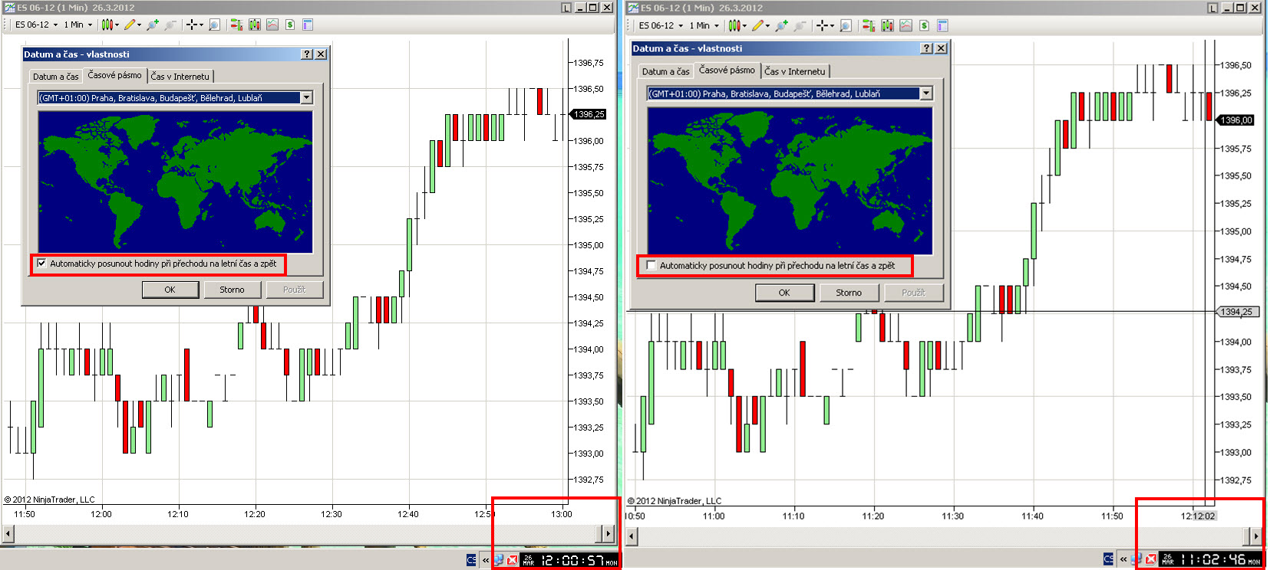Uncheck automatic daylight saving checkbox in left dialog
1270x570 pixels.
(x=41, y=264)
